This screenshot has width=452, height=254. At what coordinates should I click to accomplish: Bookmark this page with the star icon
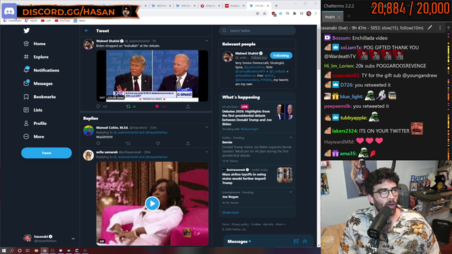pos(264,13)
